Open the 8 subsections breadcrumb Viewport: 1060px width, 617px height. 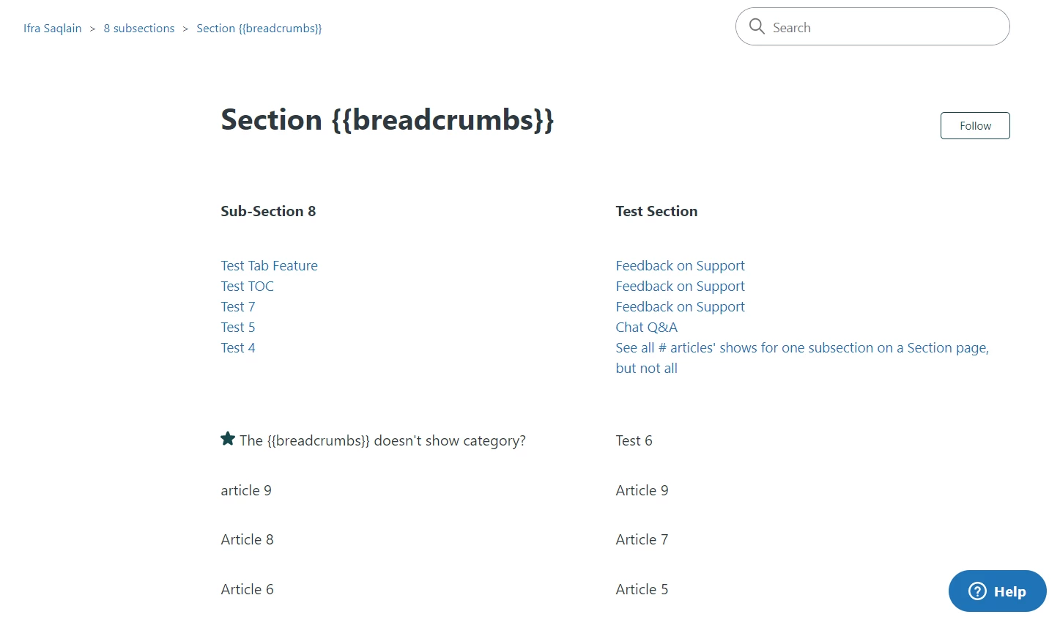pyautogui.click(x=139, y=29)
